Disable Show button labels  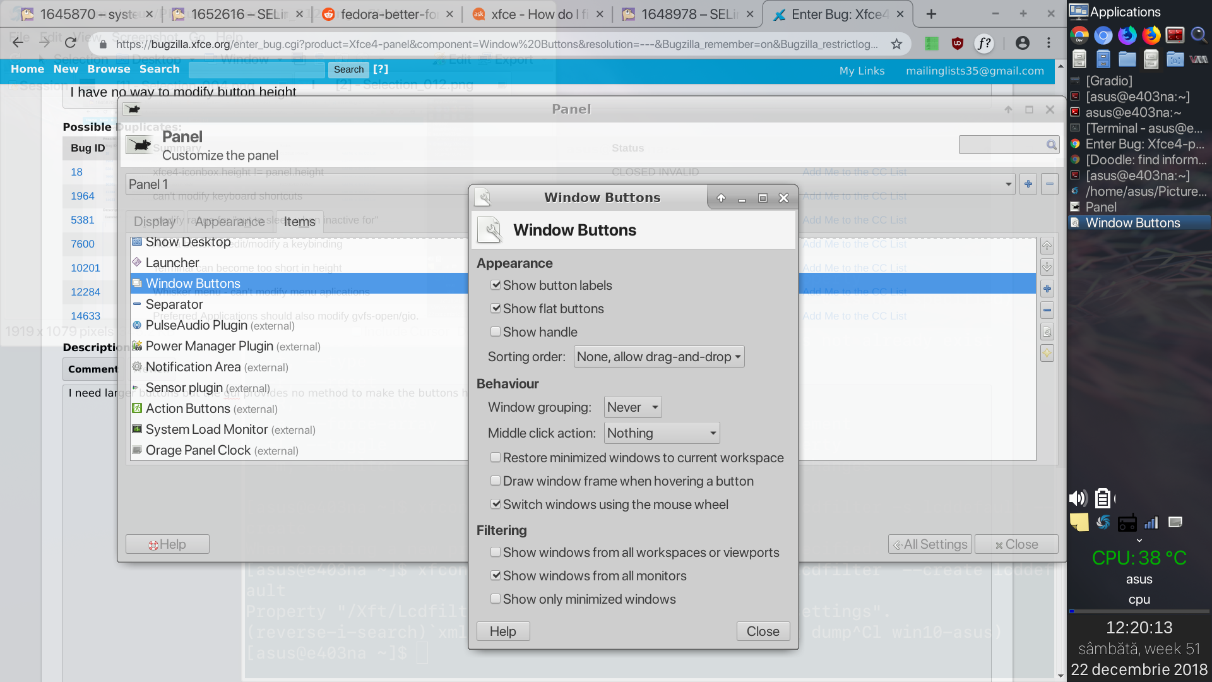[x=496, y=285]
